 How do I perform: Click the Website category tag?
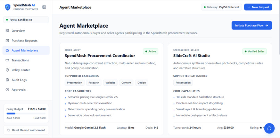110,83
